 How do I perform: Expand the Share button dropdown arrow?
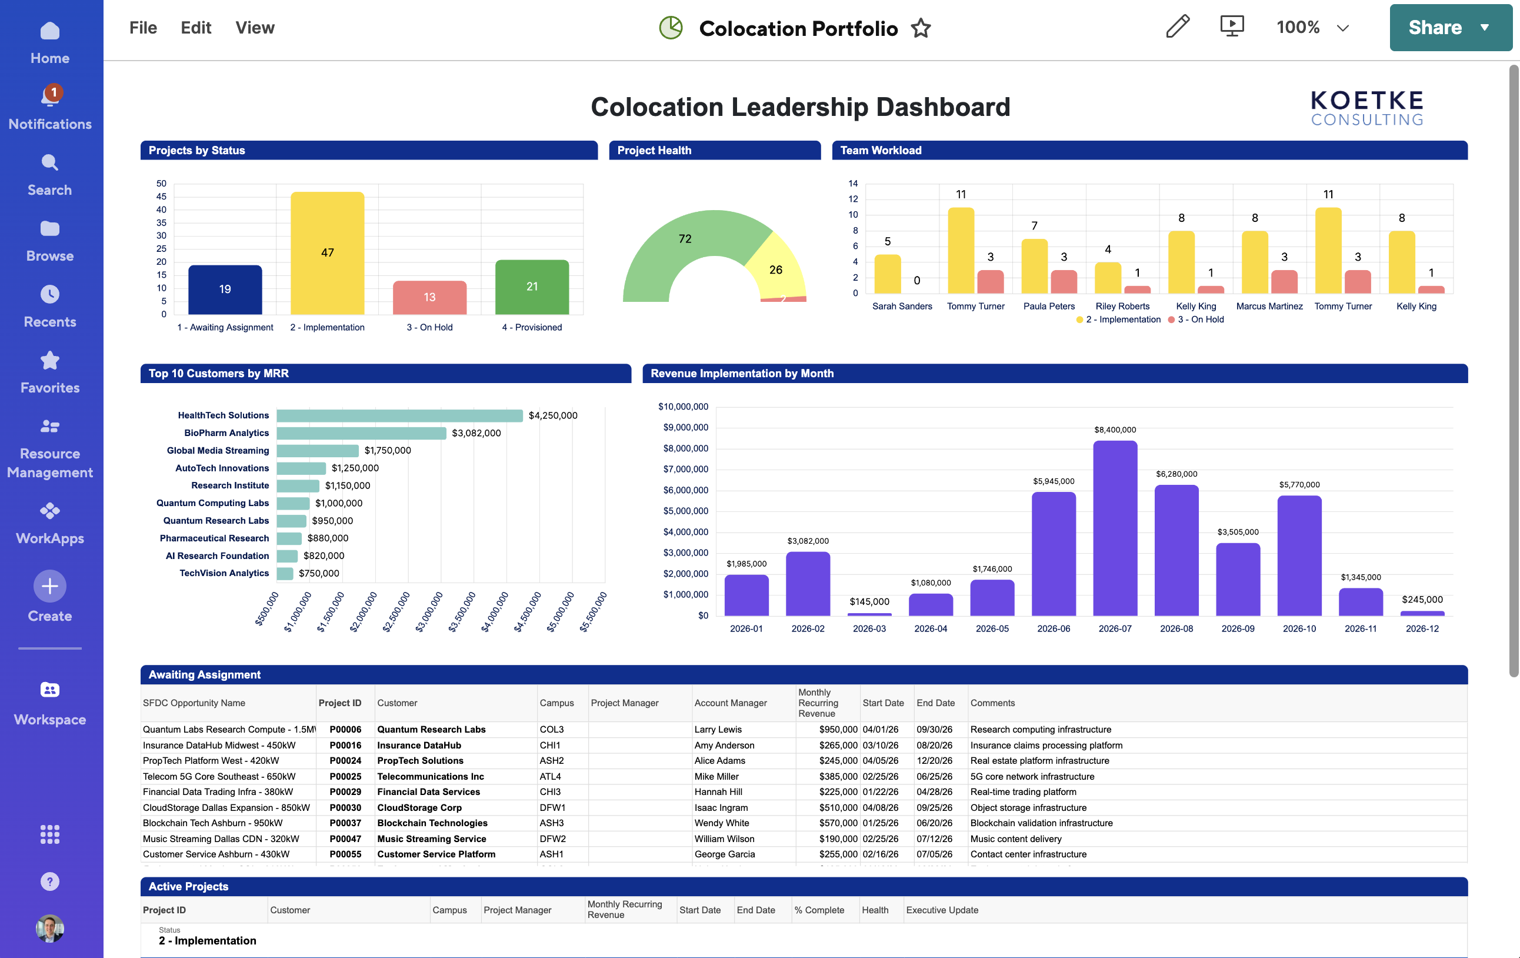[1485, 27]
